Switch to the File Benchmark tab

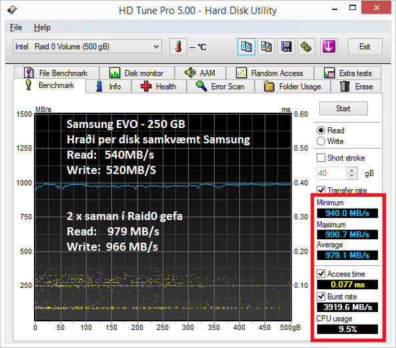pyautogui.click(x=57, y=73)
